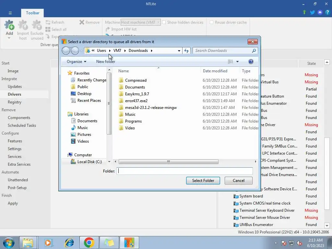
Task: Open the Discord icon in NTLite
Action: click(320, 12)
